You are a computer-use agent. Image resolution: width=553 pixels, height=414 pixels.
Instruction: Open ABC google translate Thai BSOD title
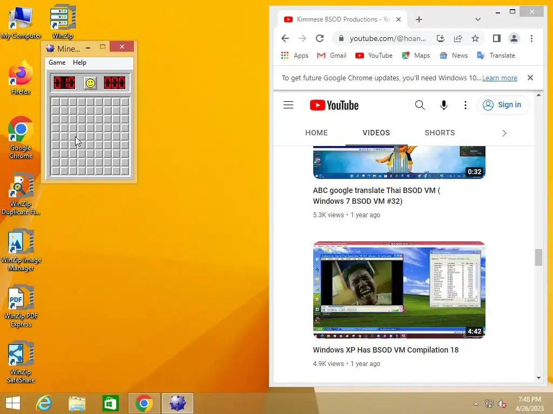click(376, 196)
